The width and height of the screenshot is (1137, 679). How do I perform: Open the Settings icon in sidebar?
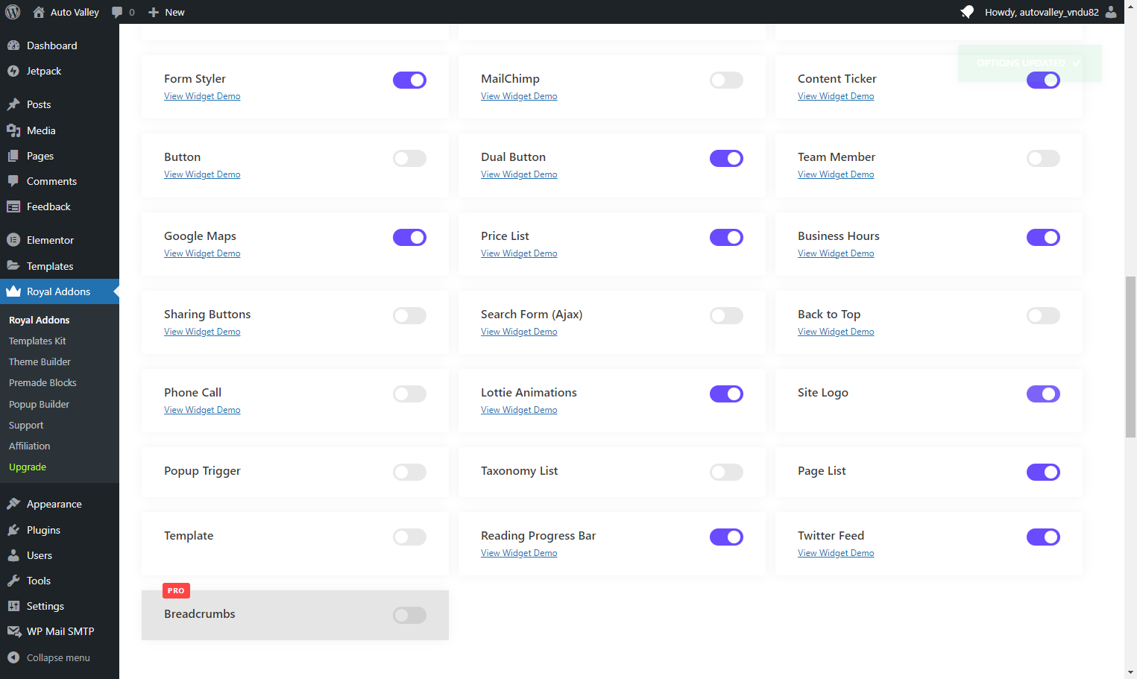click(13, 606)
